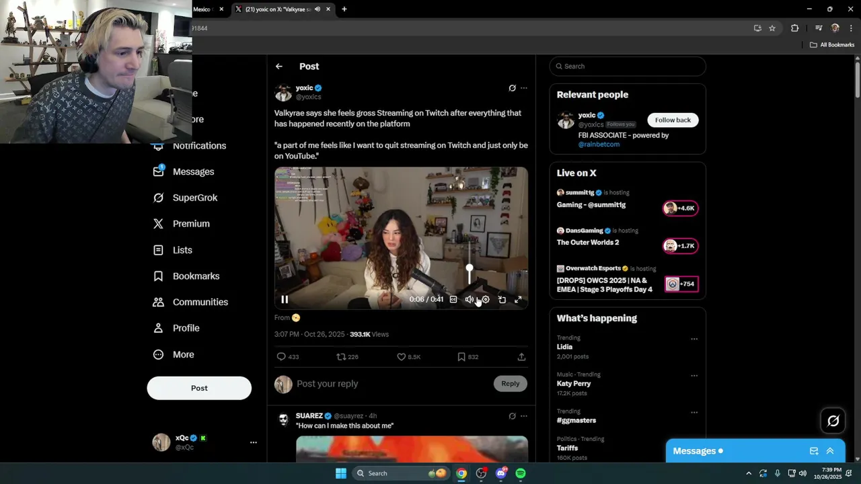This screenshot has height=484, width=861.
Task: Open more options for Lidia trend
Action: (694, 339)
